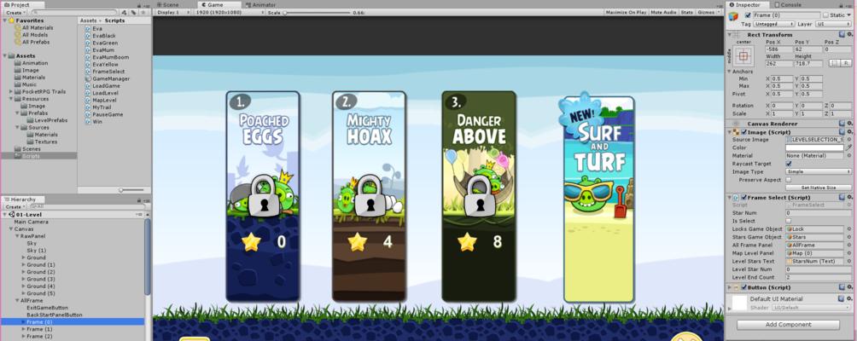Collapse the Anchors section
857x341 pixels.
pos(729,72)
